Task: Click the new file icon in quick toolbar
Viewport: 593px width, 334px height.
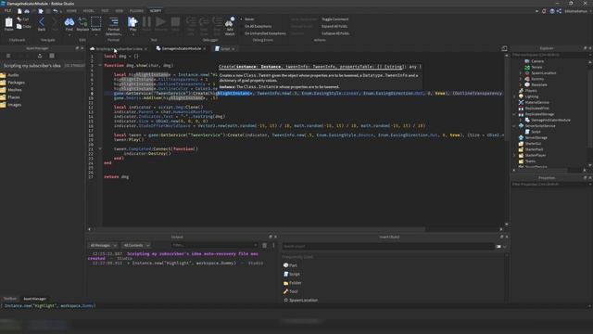Action: [19, 11]
